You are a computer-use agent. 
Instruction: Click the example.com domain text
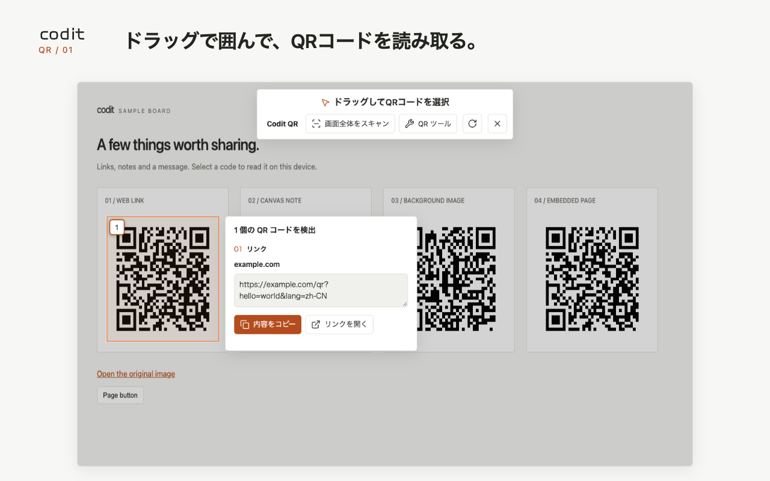(x=257, y=265)
